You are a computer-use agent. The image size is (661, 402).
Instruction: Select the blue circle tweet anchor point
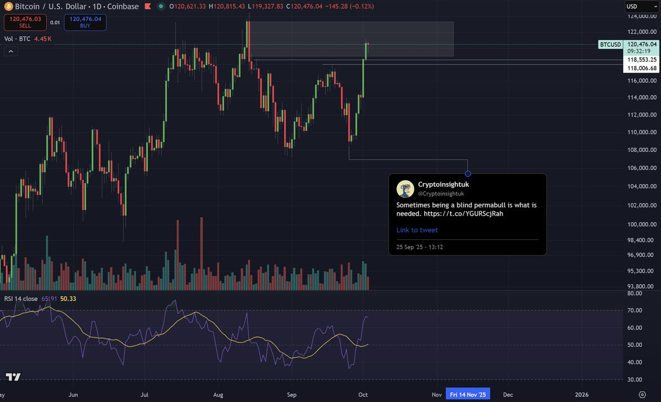(468, 174)
